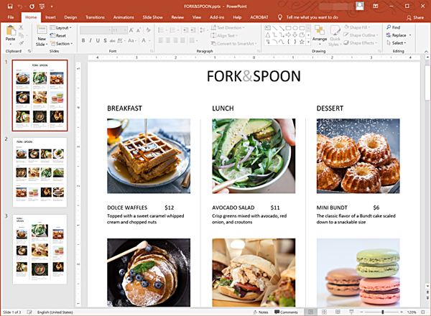Expand the Layout dropdown

pos(61,27)
